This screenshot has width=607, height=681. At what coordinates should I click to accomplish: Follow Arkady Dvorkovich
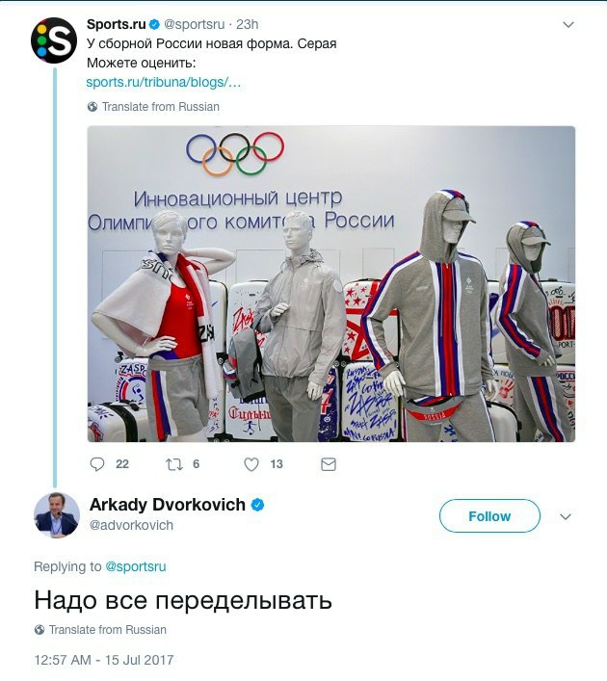pos(489,516)
